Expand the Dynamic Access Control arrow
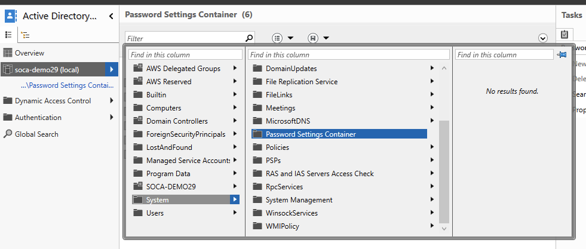Image resolution: width=586 pixels, height=249 pixels. point(112,101)
